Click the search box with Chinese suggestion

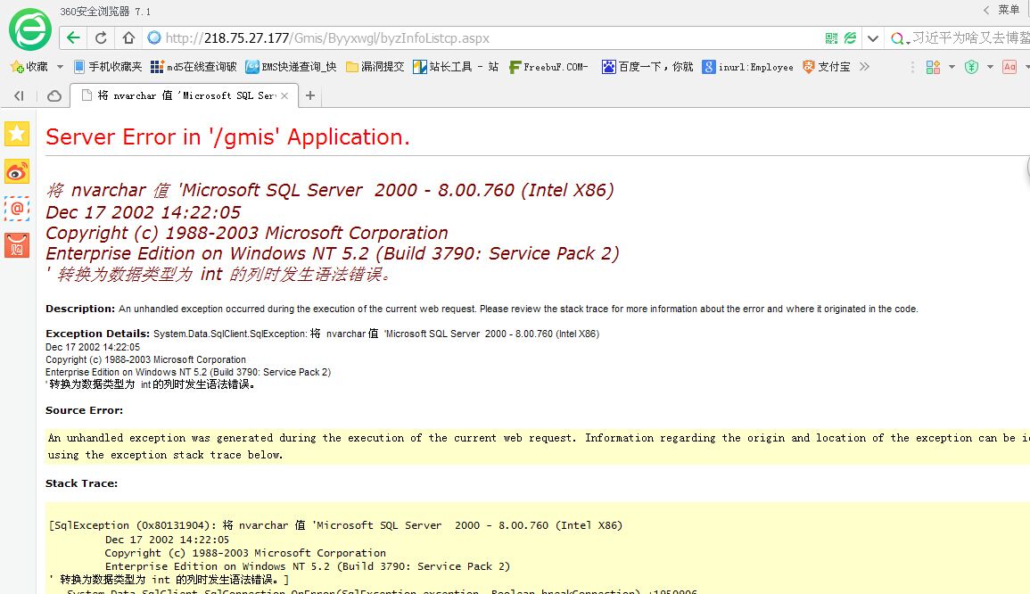(971, 38)
